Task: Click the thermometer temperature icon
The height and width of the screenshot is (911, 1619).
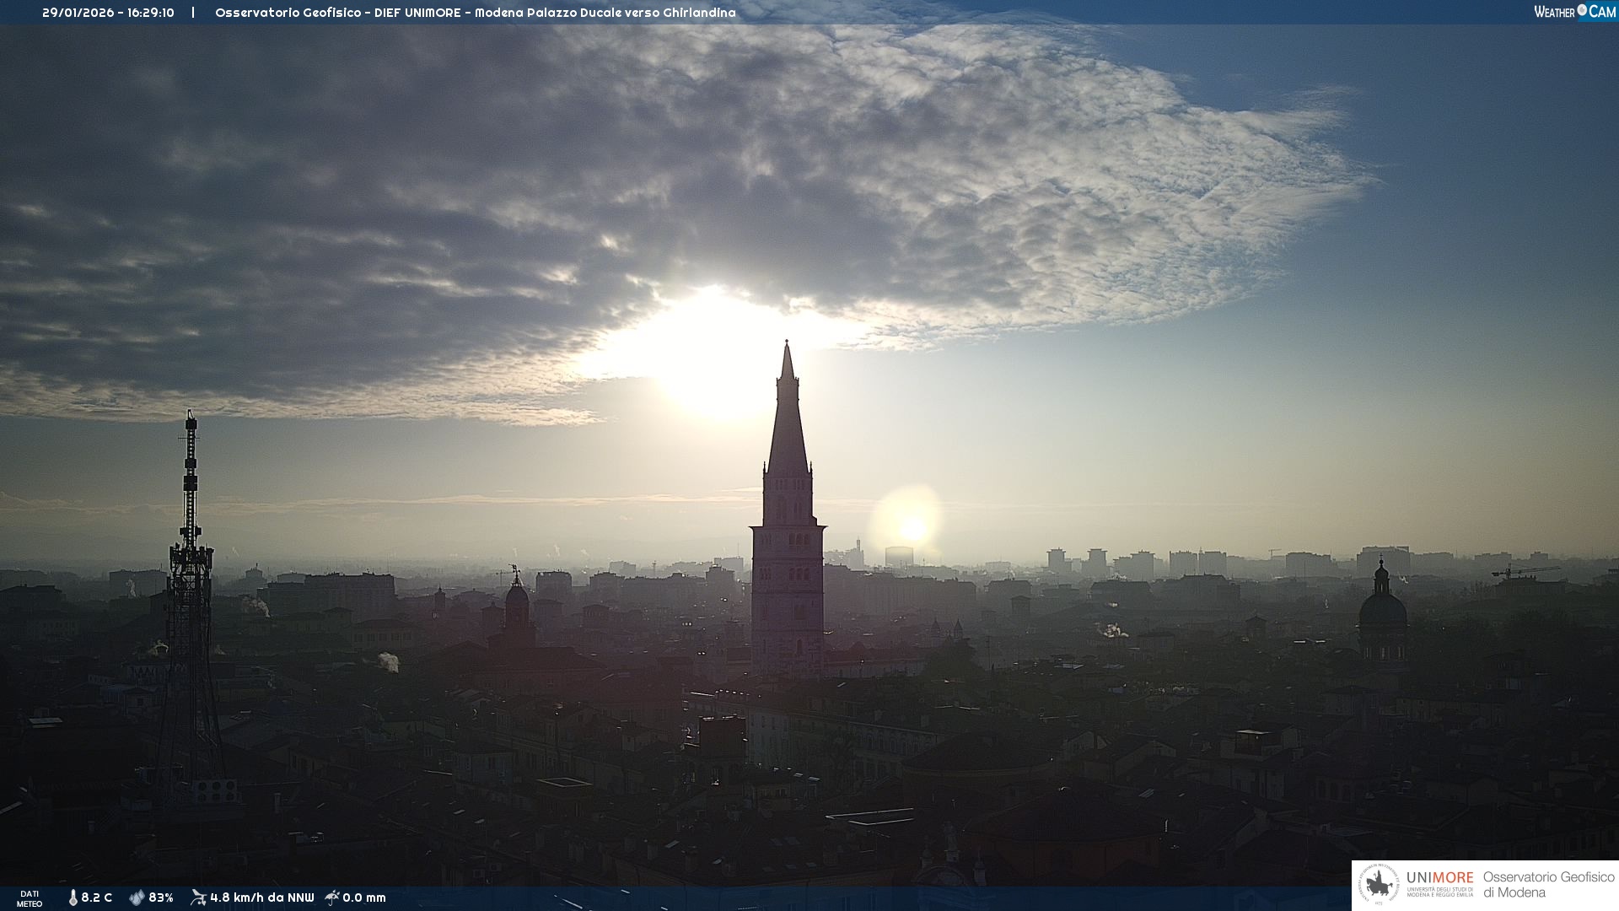Action: pyautogui.click(x=73, y=898)
